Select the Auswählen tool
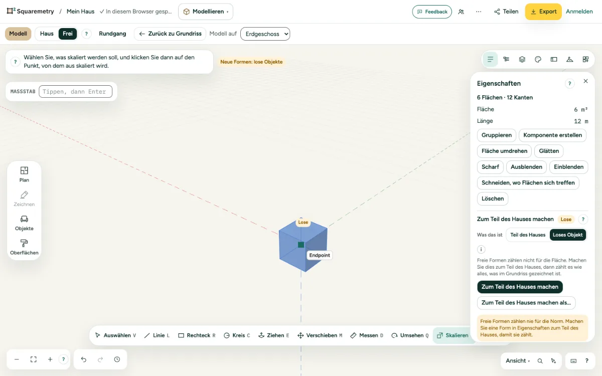 coord(115,335)
